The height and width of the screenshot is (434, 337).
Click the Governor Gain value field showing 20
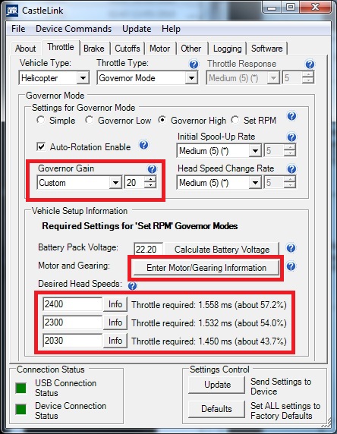point(134,183)
